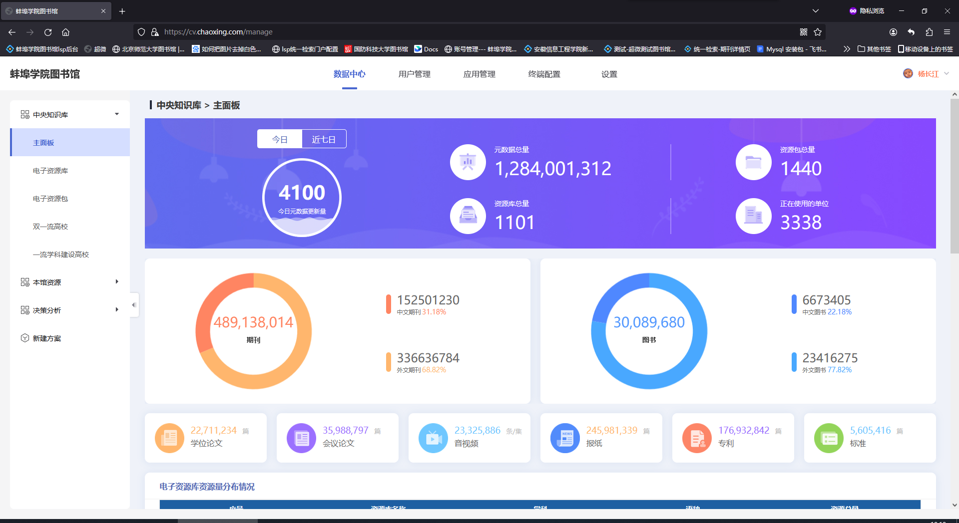
Task: Open the 终端配置 top tab
Action: point(544,74)
